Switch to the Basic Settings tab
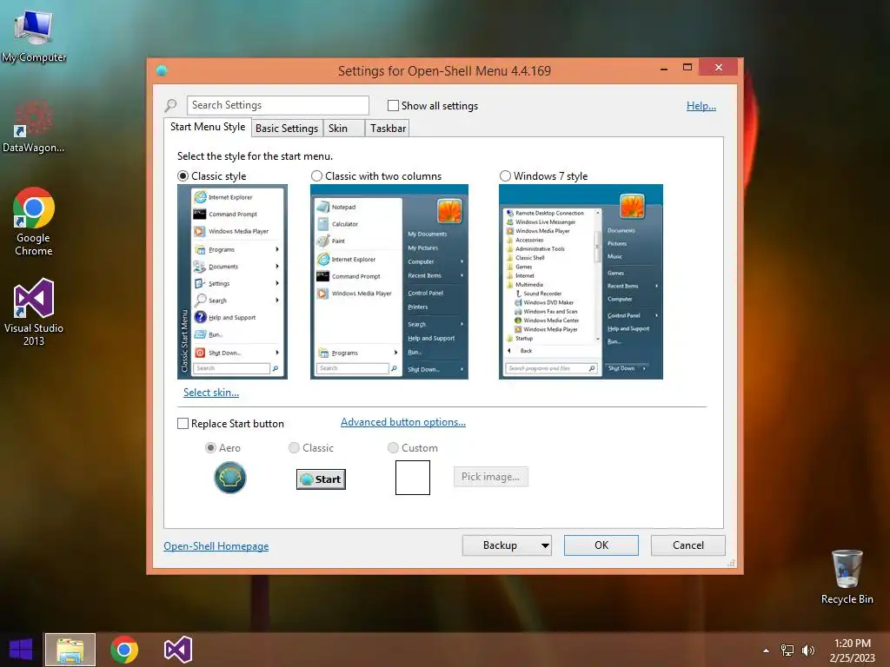 [287, 129]
